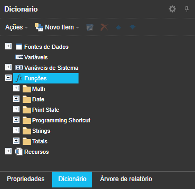Expand the Variáveis de Sistema node
The height and width of the screenshot is (189, 195).
(8, 67)
